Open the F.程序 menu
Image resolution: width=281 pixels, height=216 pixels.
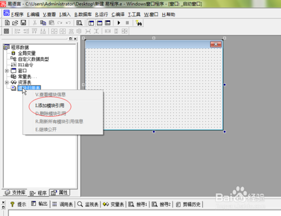(17, 15)
